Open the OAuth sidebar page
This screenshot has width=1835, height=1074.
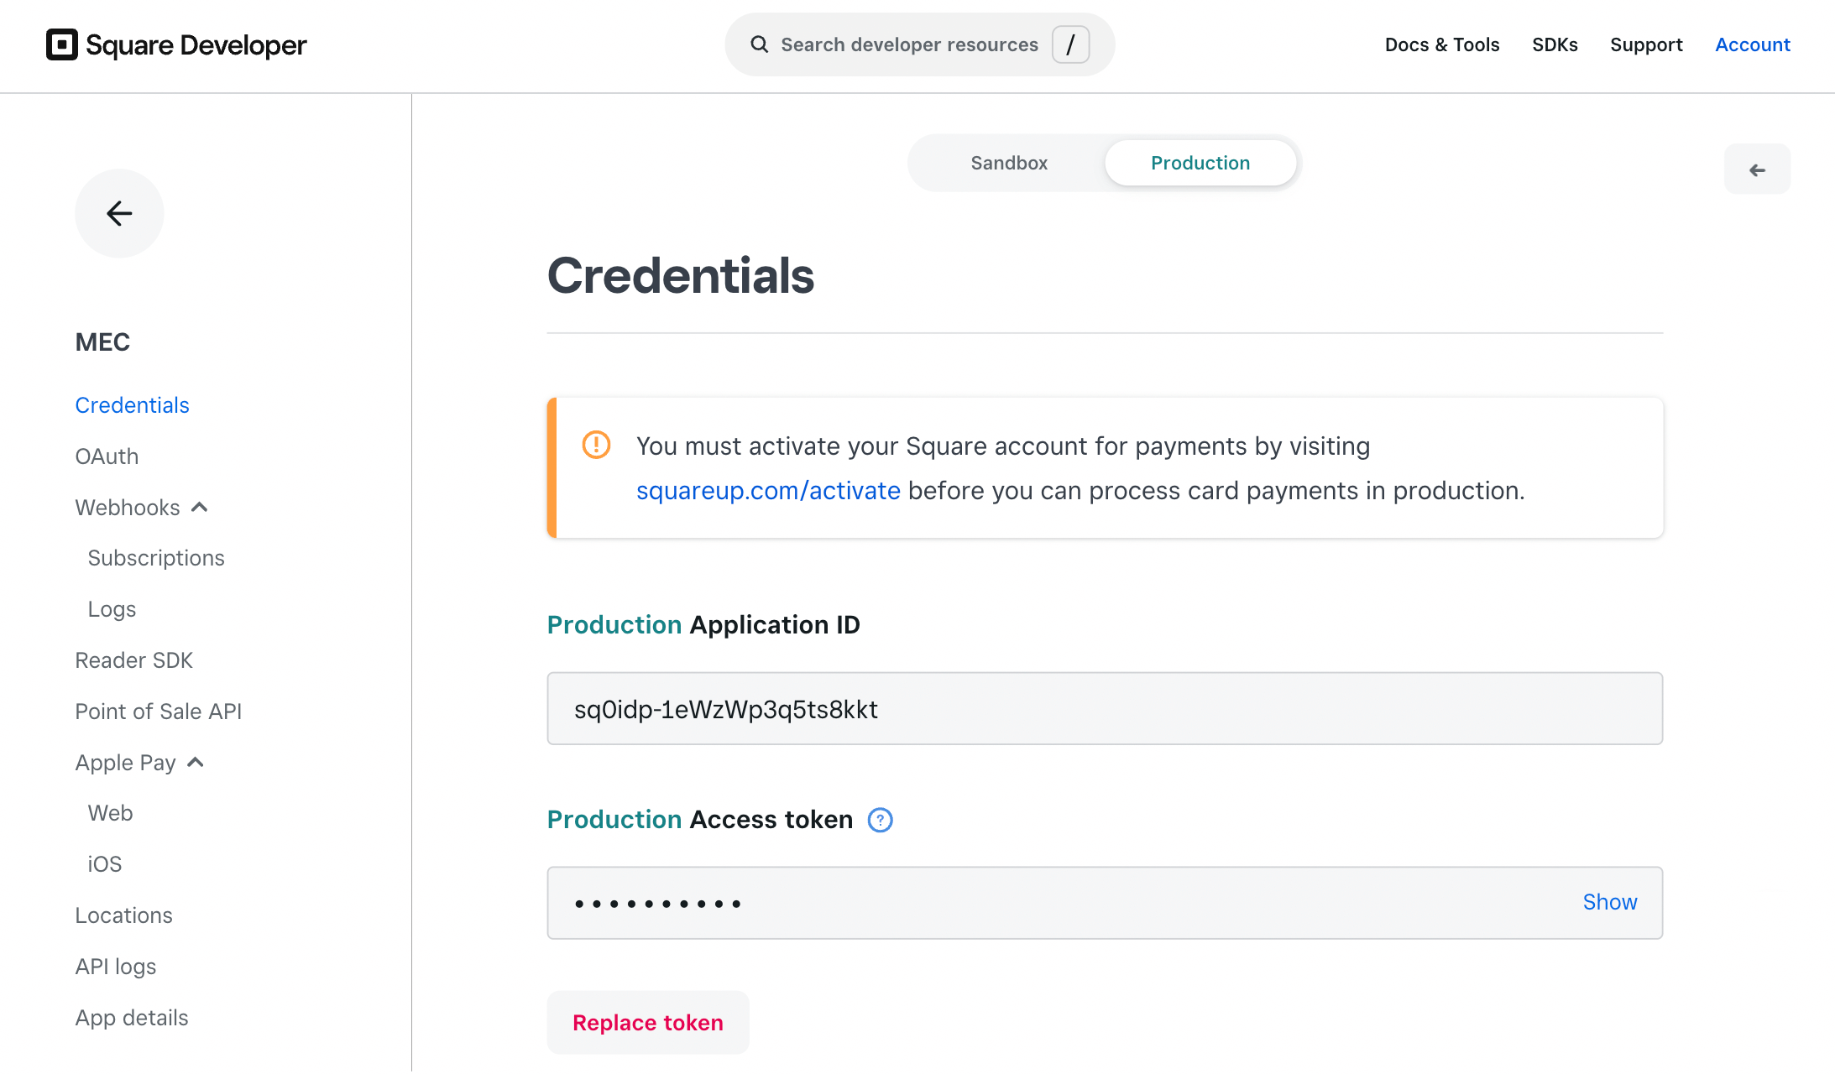coord(107,456)
